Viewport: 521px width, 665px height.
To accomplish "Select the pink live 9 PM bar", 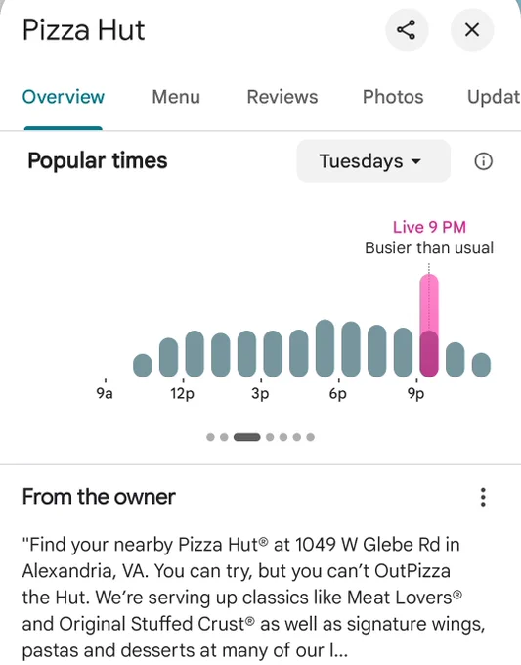I will pyautogui.click(x=429, y=326).
